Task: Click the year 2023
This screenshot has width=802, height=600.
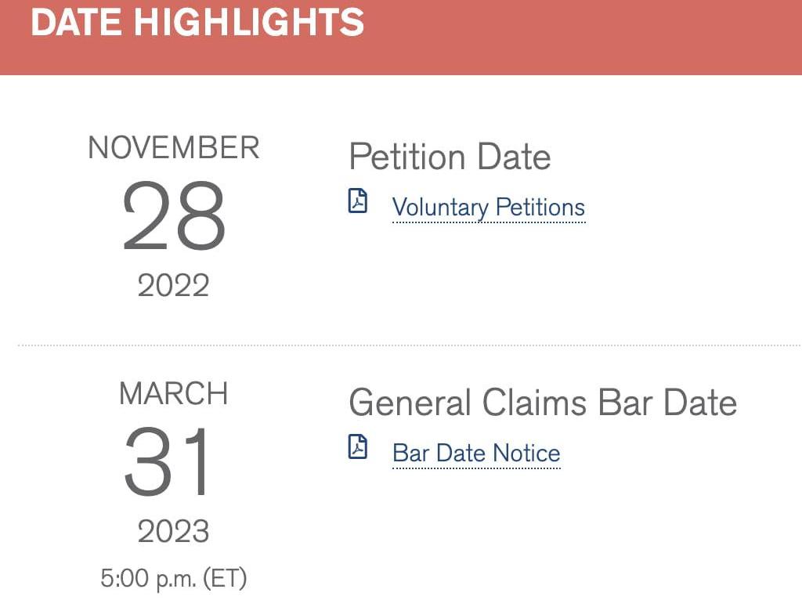Action: click(x=174, y=532)
